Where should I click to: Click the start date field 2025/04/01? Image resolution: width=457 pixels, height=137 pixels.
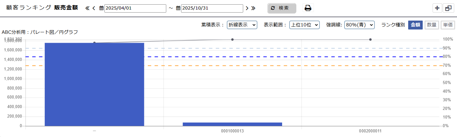tap(135, 8)
